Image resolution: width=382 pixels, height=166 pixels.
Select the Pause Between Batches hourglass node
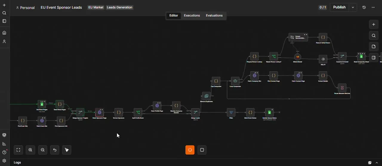tap(342, 88)
